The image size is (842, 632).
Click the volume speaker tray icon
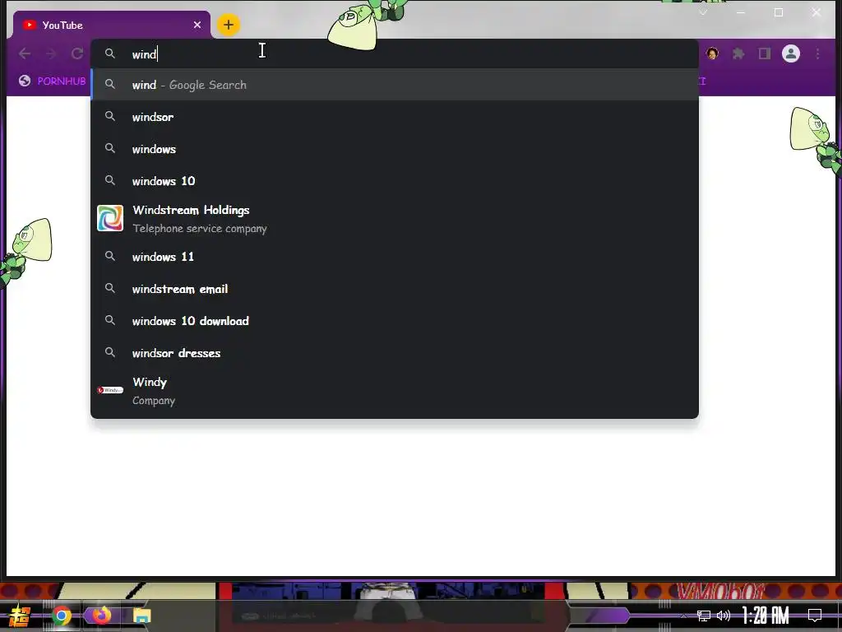[724, 616]
